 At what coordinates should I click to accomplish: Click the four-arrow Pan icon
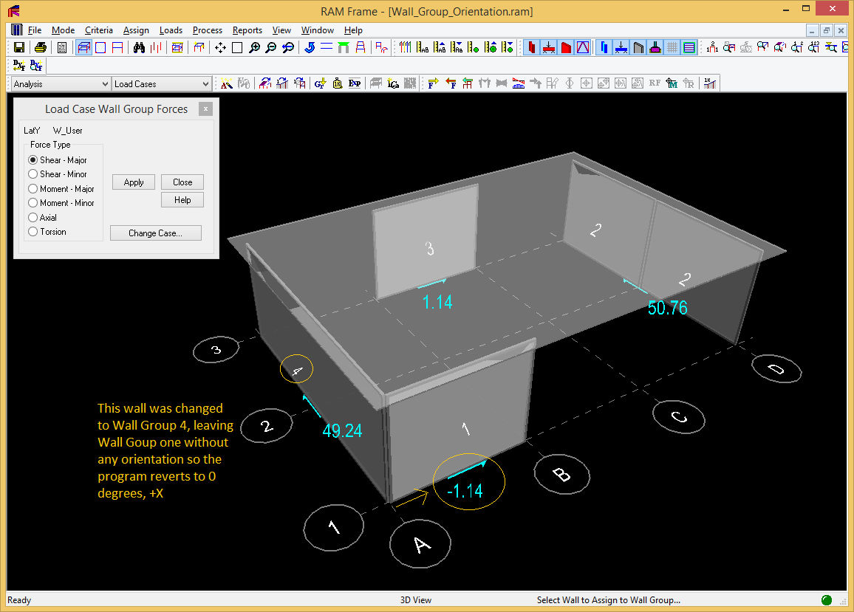tap(220, 48)
